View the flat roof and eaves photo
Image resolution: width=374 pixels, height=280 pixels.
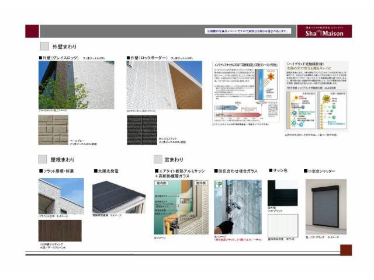point(61,196)
